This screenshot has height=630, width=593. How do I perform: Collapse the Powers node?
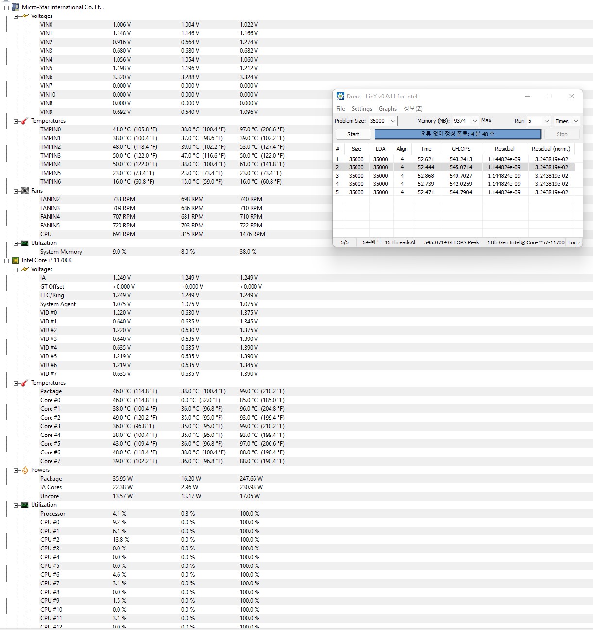pos(16,470)
